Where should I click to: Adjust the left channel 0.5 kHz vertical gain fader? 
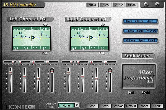click(11, 73)
